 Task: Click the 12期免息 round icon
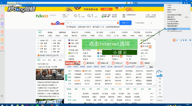(142, 63)
